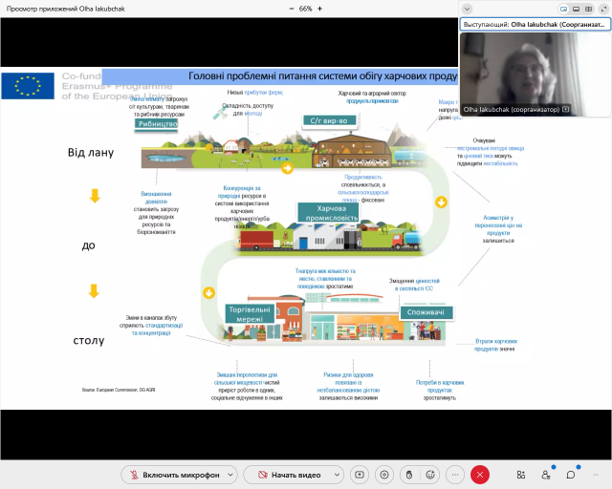
Task: Open the Chat panel icon
Action: (571, 474)
